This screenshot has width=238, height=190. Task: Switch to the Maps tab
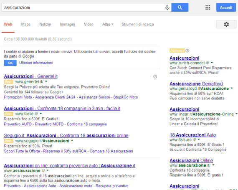pyautogui.click(x=25, y=24)
